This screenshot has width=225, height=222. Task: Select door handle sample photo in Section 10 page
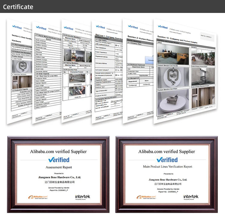pos(173,78)
